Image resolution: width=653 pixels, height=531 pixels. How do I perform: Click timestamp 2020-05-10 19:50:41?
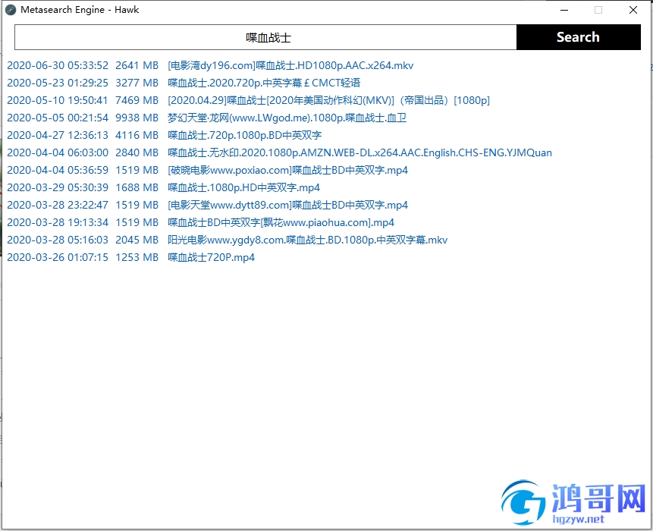coord(58,100)
